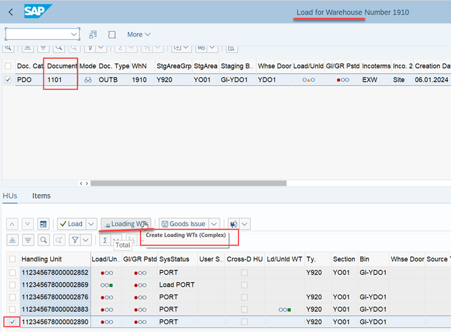Click the last search-document icon in upper toolbar

(232, 48)
